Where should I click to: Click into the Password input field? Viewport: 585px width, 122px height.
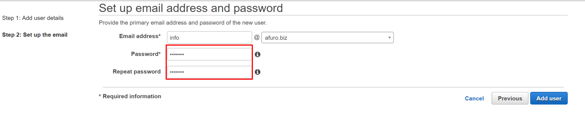[209, 54]
